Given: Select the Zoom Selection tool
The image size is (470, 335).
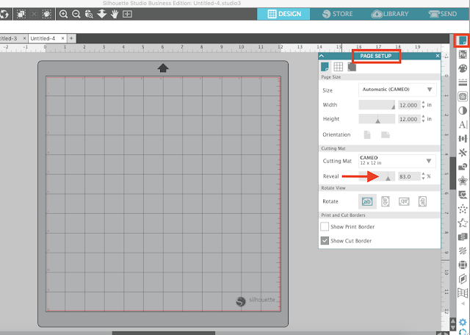Looking at the screenshot, I should click(89, 14).
